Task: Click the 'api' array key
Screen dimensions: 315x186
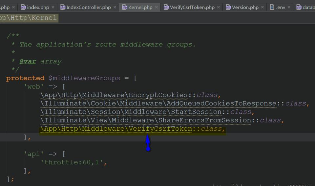Action: tap(33, 154)
